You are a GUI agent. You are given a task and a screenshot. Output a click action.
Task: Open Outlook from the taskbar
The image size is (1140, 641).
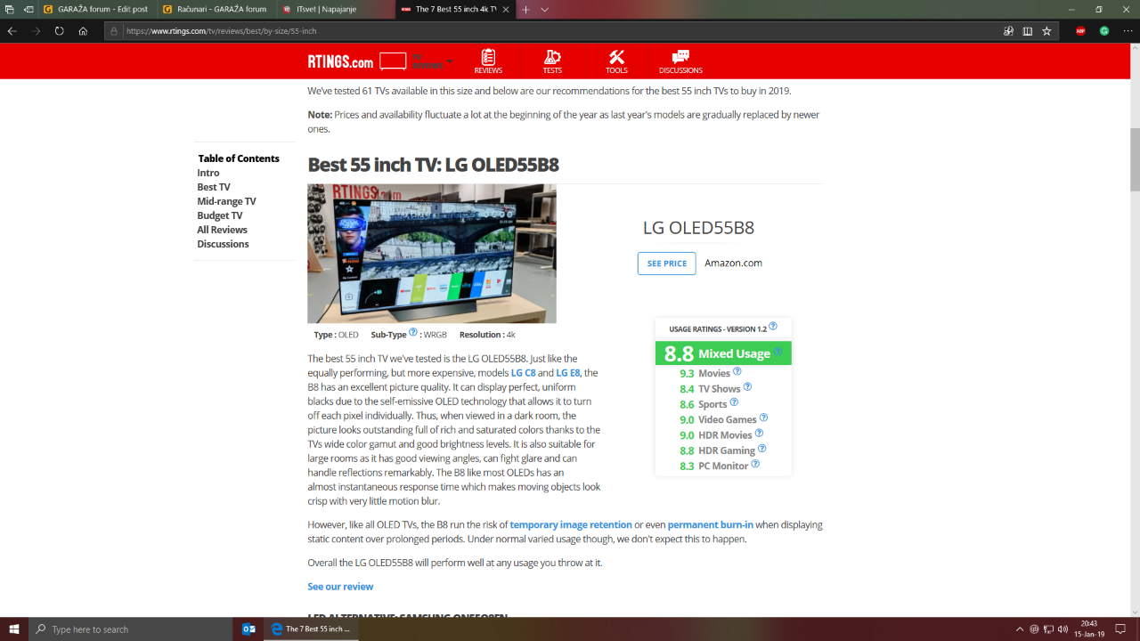pyautogui.click(x=249, y=629)
